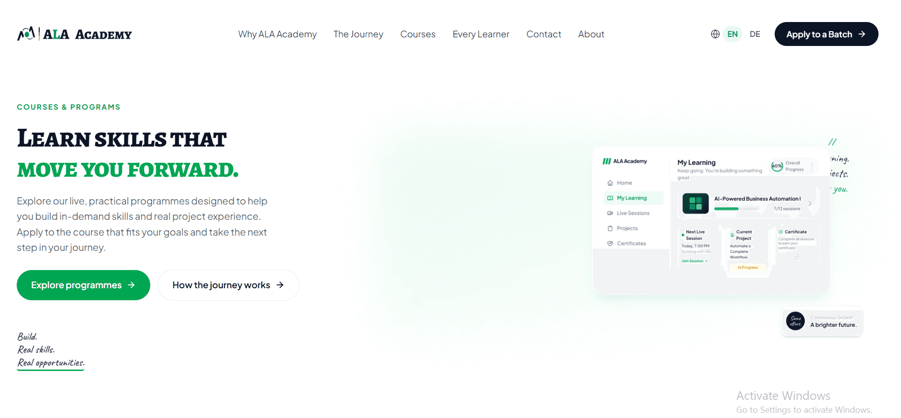Click Explore programmes button
Image resolution: width=901 pixels, height=418 pixels.
83,285
